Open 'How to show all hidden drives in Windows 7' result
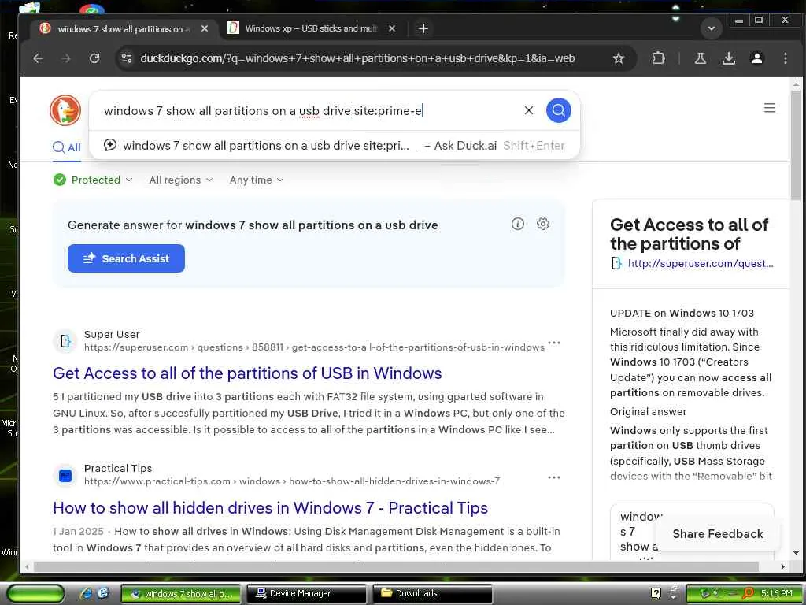 (x=271, y=508)
